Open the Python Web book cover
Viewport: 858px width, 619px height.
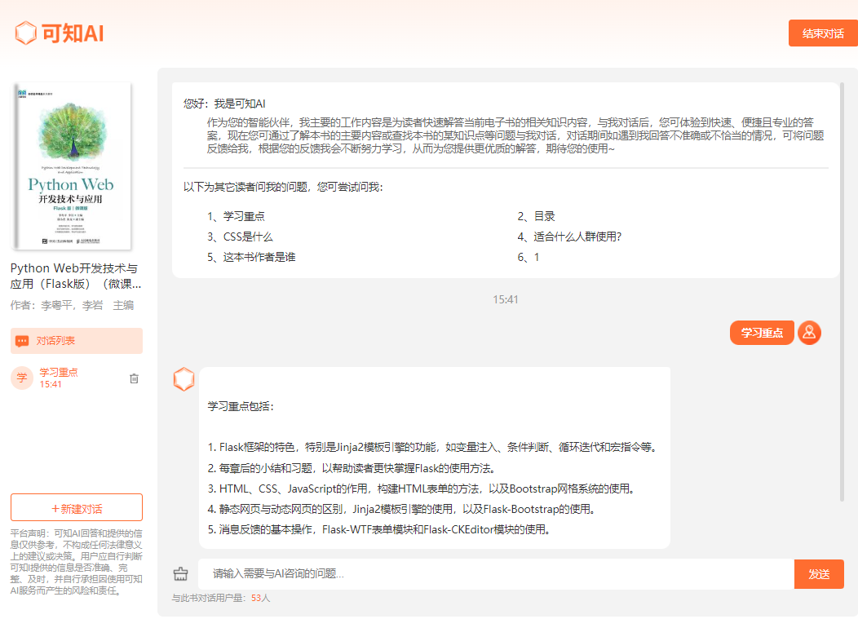tap(73, 166)
